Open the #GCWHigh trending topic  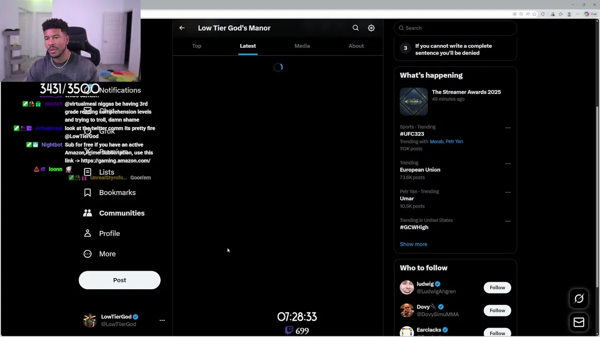coord(414,227)
